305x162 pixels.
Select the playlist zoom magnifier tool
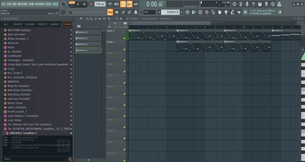click(117, 19)
